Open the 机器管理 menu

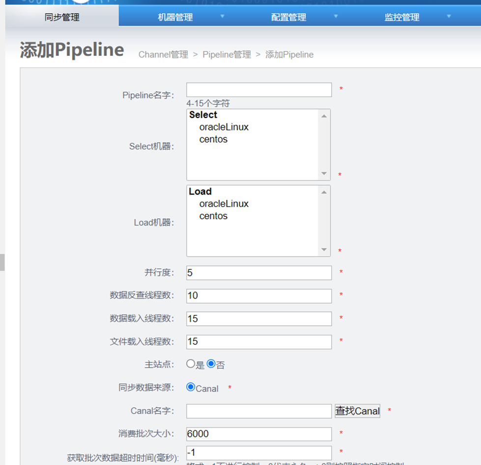(175, 17)
